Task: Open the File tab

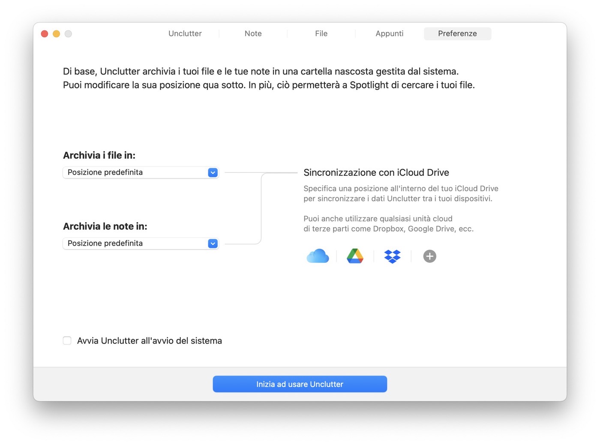Action: (321, 33)
